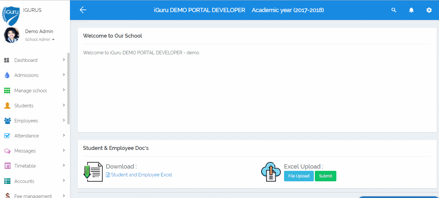Click the Timetable icon
Screen dimensions: 439x198
pyautogui.click(x=7, y=166)
